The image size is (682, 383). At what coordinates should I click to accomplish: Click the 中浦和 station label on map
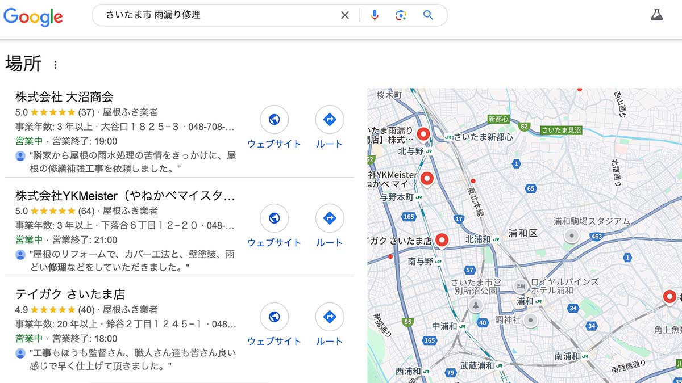pyautogui.click(x=444, y=326)
